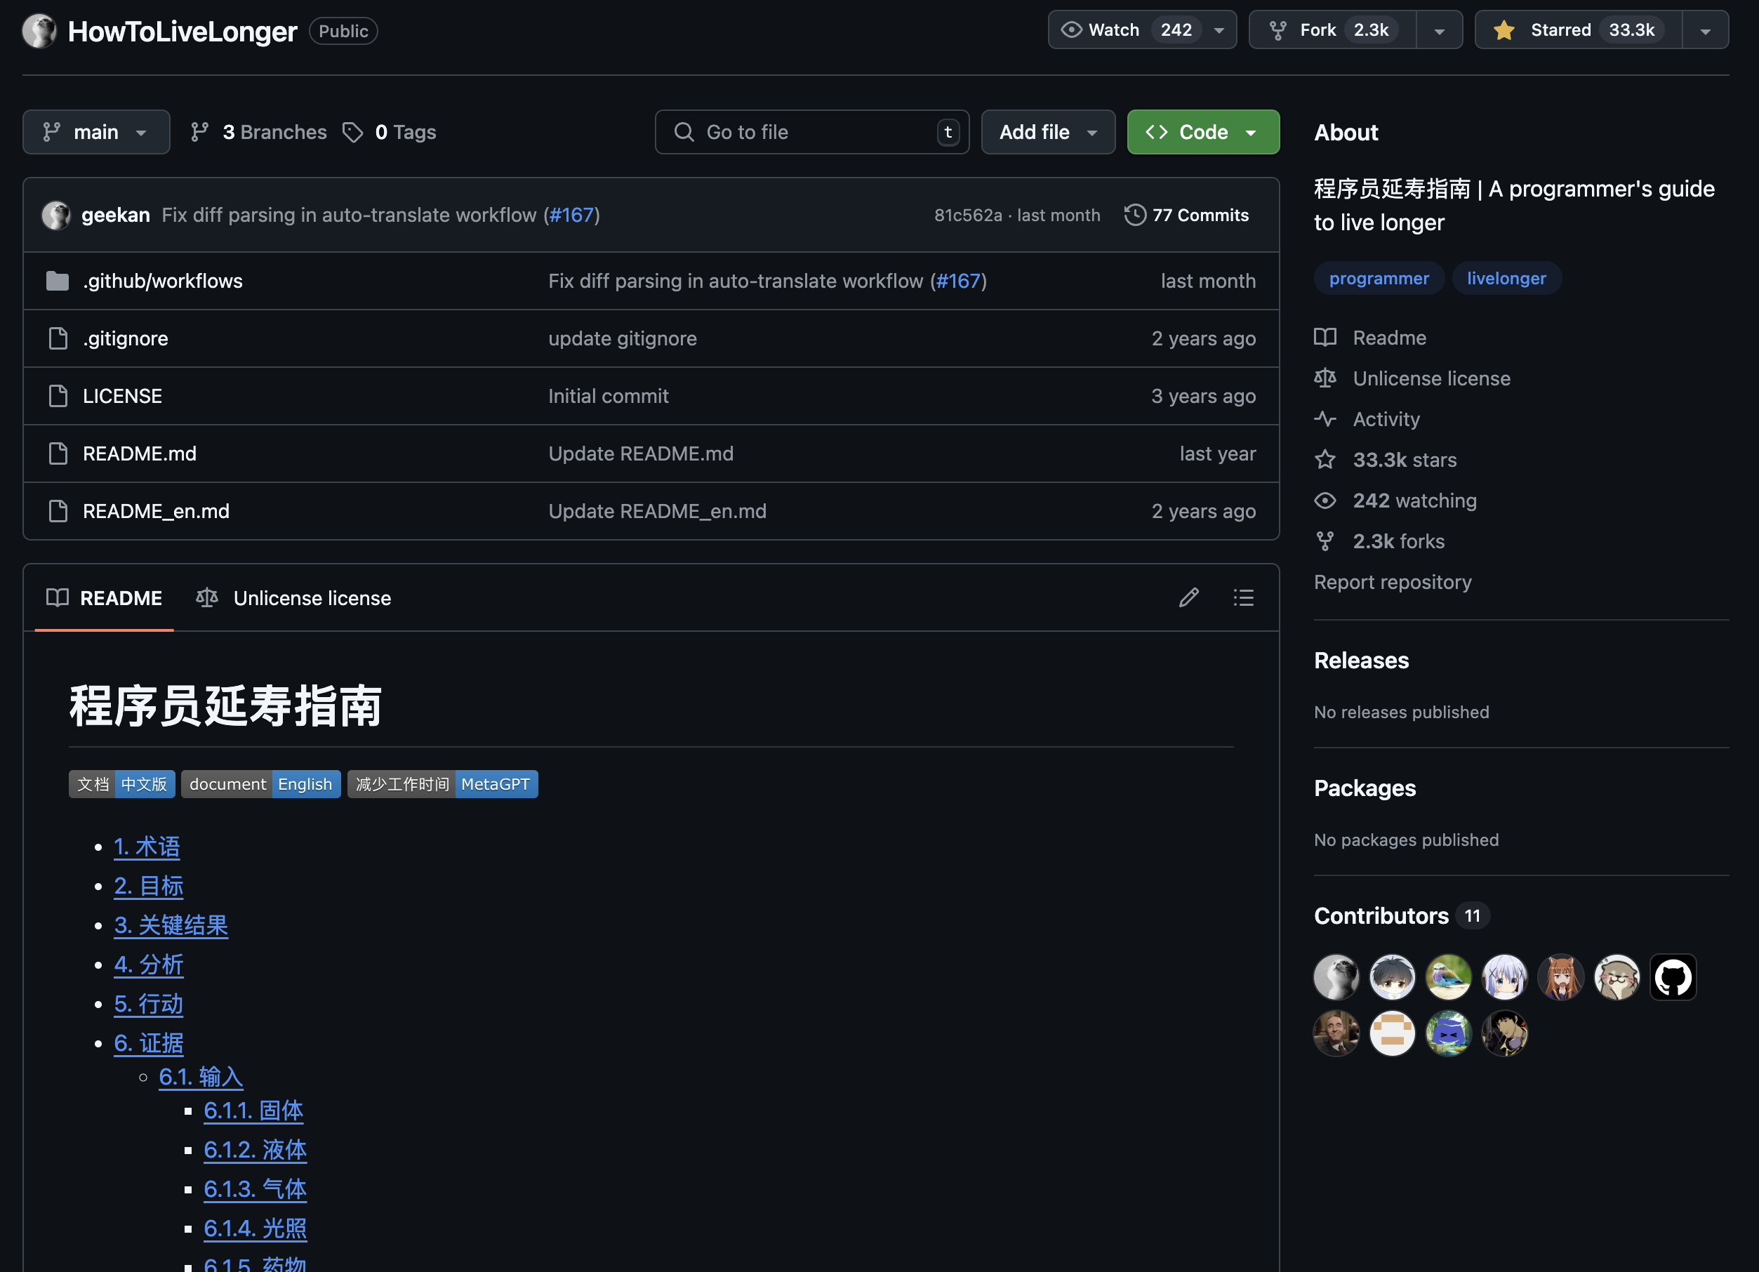Click the .github/workflows folder icon
1759x1272 pixels.
pyautogui.click(x=58, y=281)
